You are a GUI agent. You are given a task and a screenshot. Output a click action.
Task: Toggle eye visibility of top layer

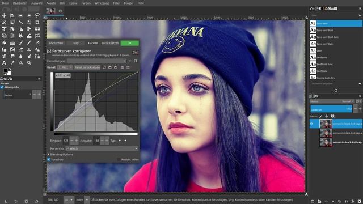coord(311,124)
